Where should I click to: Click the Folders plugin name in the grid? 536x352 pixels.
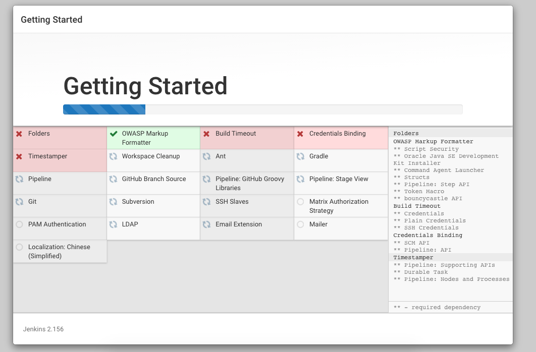[39, 134]
